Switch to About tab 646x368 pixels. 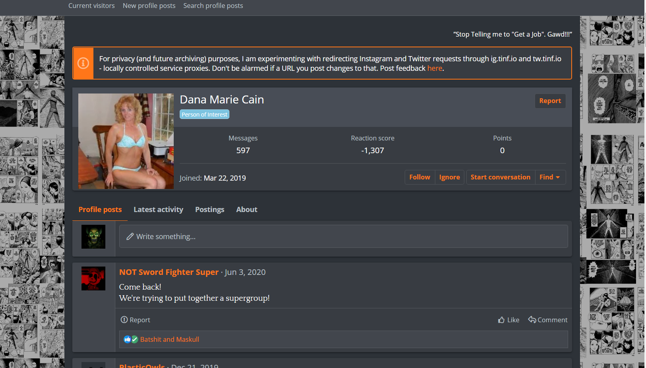(246, 210)
